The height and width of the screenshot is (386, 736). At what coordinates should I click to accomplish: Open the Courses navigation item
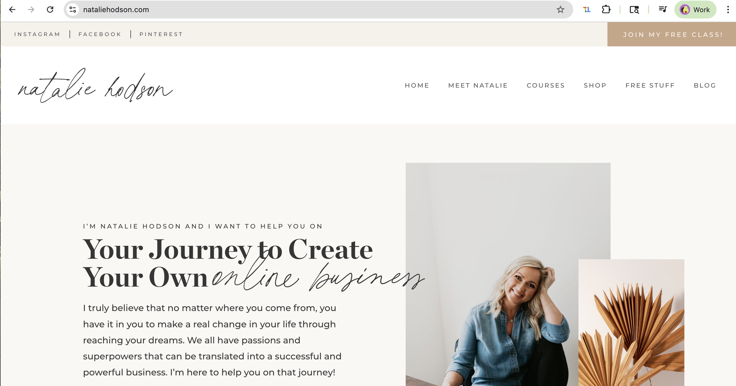pos(546,85)
